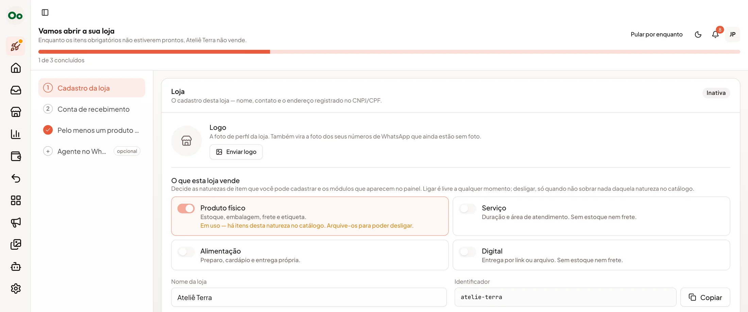
Task: Open the rocket onboarding icon in sidebar
Action: (x=16, y=46)
